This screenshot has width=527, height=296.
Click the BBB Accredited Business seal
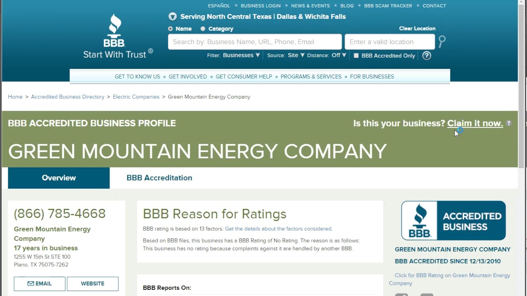pos(453,220)
